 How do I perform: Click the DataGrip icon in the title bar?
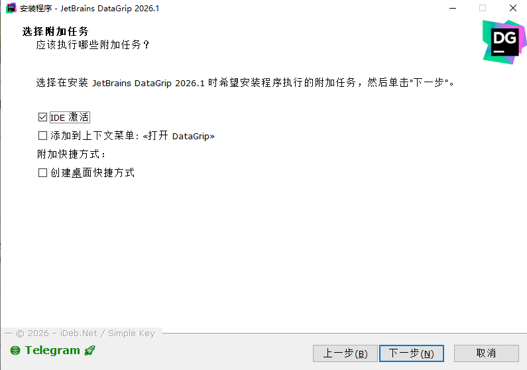pos(11,8)
